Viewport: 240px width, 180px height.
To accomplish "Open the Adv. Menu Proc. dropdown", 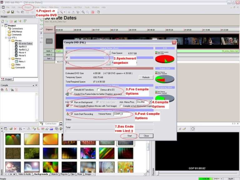I will (x=150, y=102).
